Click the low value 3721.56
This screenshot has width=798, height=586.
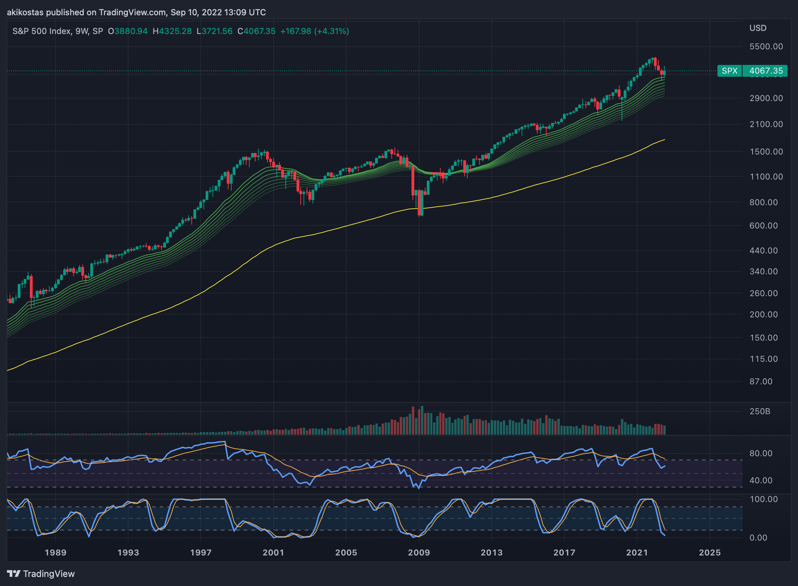pos(217,31)
